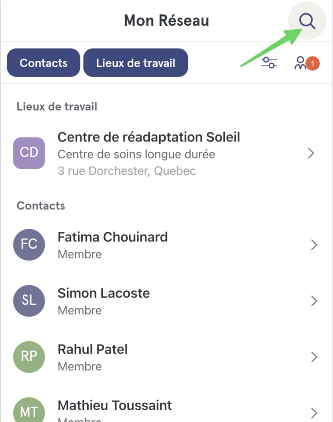The width and height of the screenshot is (333, 422).
Task: Toggle the Contacts filter chip
Action: click(43, 63)
